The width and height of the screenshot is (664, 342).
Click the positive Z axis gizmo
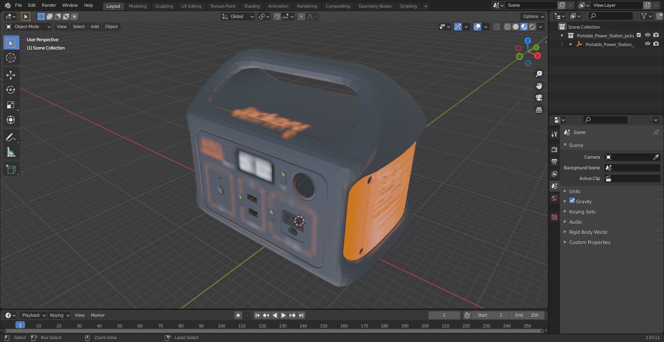click(x=527, y=41)
